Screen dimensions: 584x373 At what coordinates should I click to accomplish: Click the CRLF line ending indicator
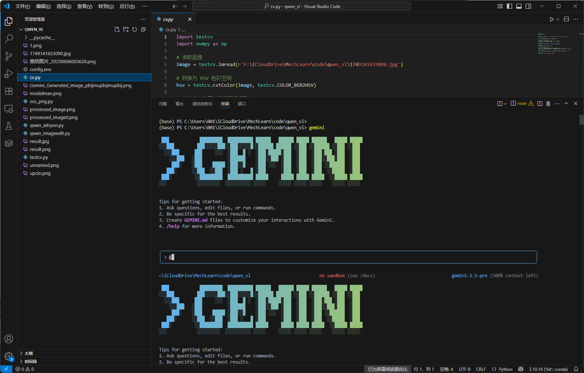click(x=481, y=369)
